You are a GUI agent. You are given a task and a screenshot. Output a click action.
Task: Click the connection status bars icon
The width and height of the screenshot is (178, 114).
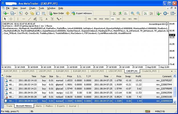pyautogui.click(x=148, y=111)
